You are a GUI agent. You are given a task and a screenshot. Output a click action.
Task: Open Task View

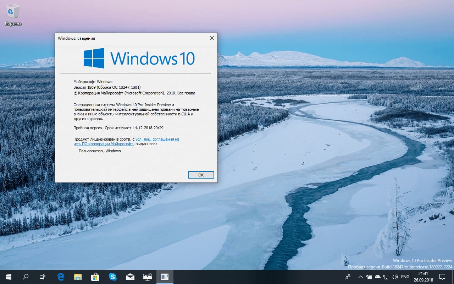(42, 277)
